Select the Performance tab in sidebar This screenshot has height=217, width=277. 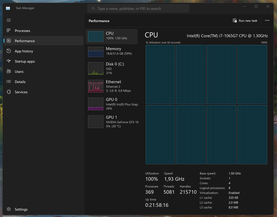coord(25,41)
